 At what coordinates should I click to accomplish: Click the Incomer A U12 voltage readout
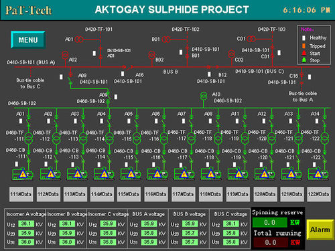[26, 224]
